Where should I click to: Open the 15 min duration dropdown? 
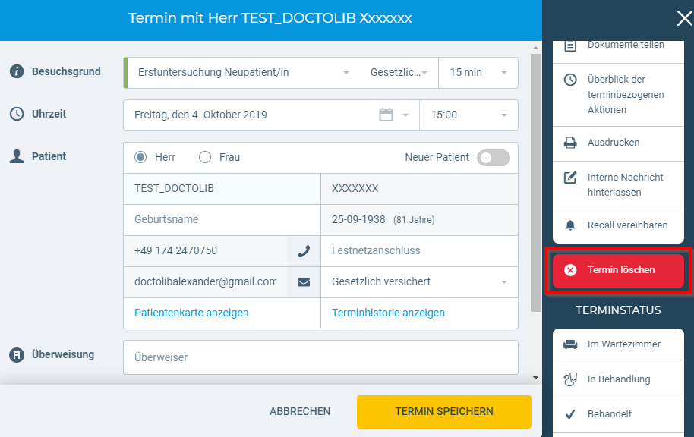coord(478,73)
